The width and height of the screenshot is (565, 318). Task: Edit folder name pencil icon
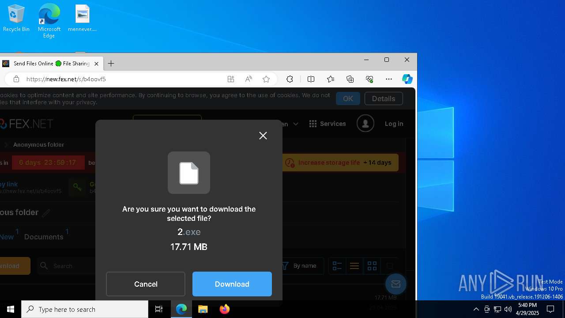46,213
